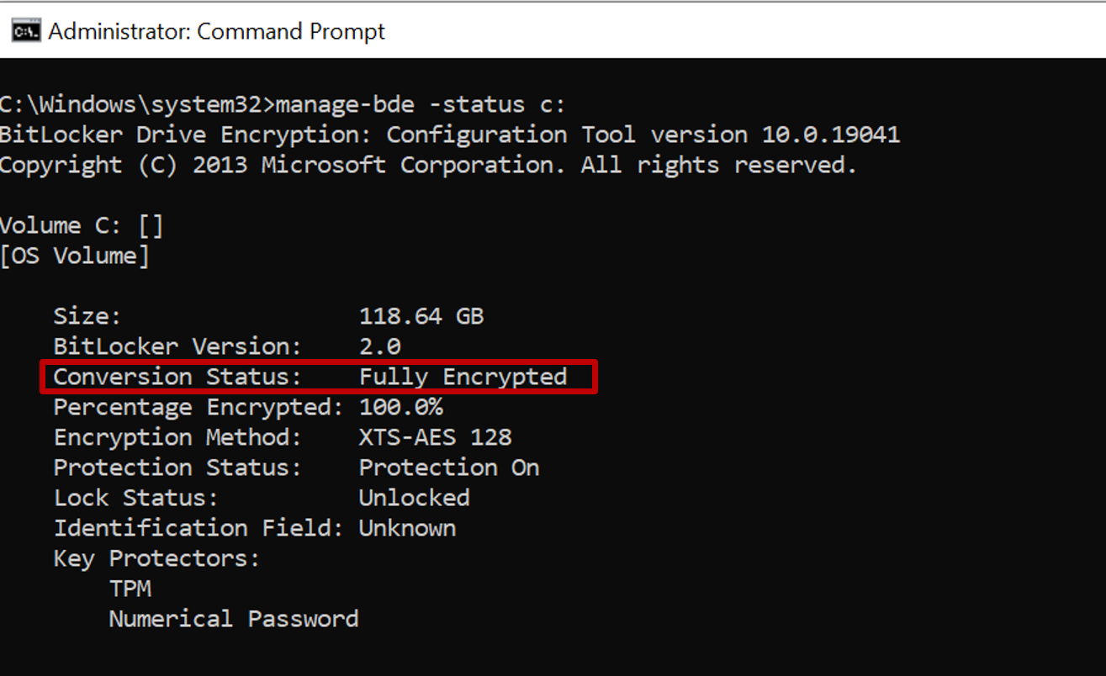Screen dimensions: 1106x676
Task: Click the Administrator: Command Prompt title text
Action: tap(216, 30)
